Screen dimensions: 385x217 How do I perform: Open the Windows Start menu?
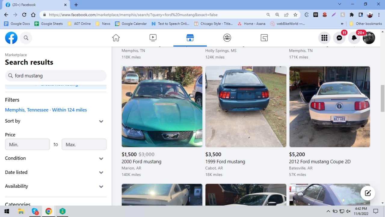pyautogui.click(x=7, y=211)
